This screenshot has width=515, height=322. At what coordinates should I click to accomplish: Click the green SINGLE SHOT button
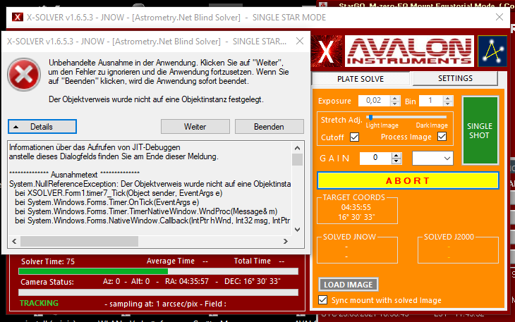point(480,130)
